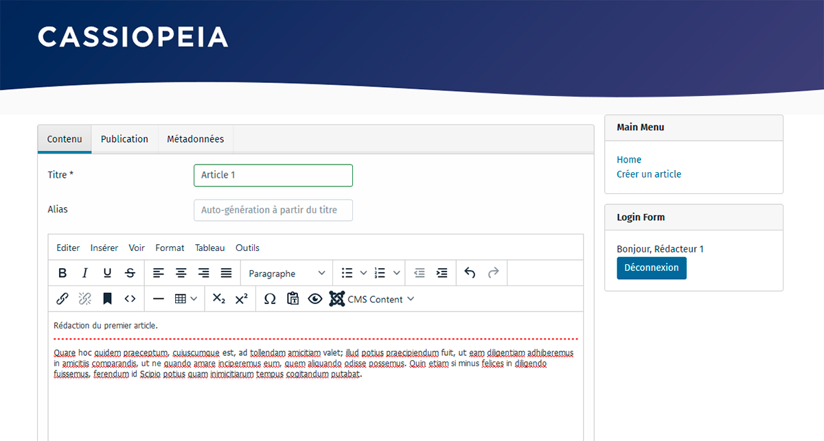Open the Voir menu
Viewport: 824px width, 441px height.
(x=137, y=248)
